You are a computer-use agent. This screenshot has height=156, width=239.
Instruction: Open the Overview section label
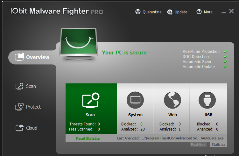tap(38, 57)
